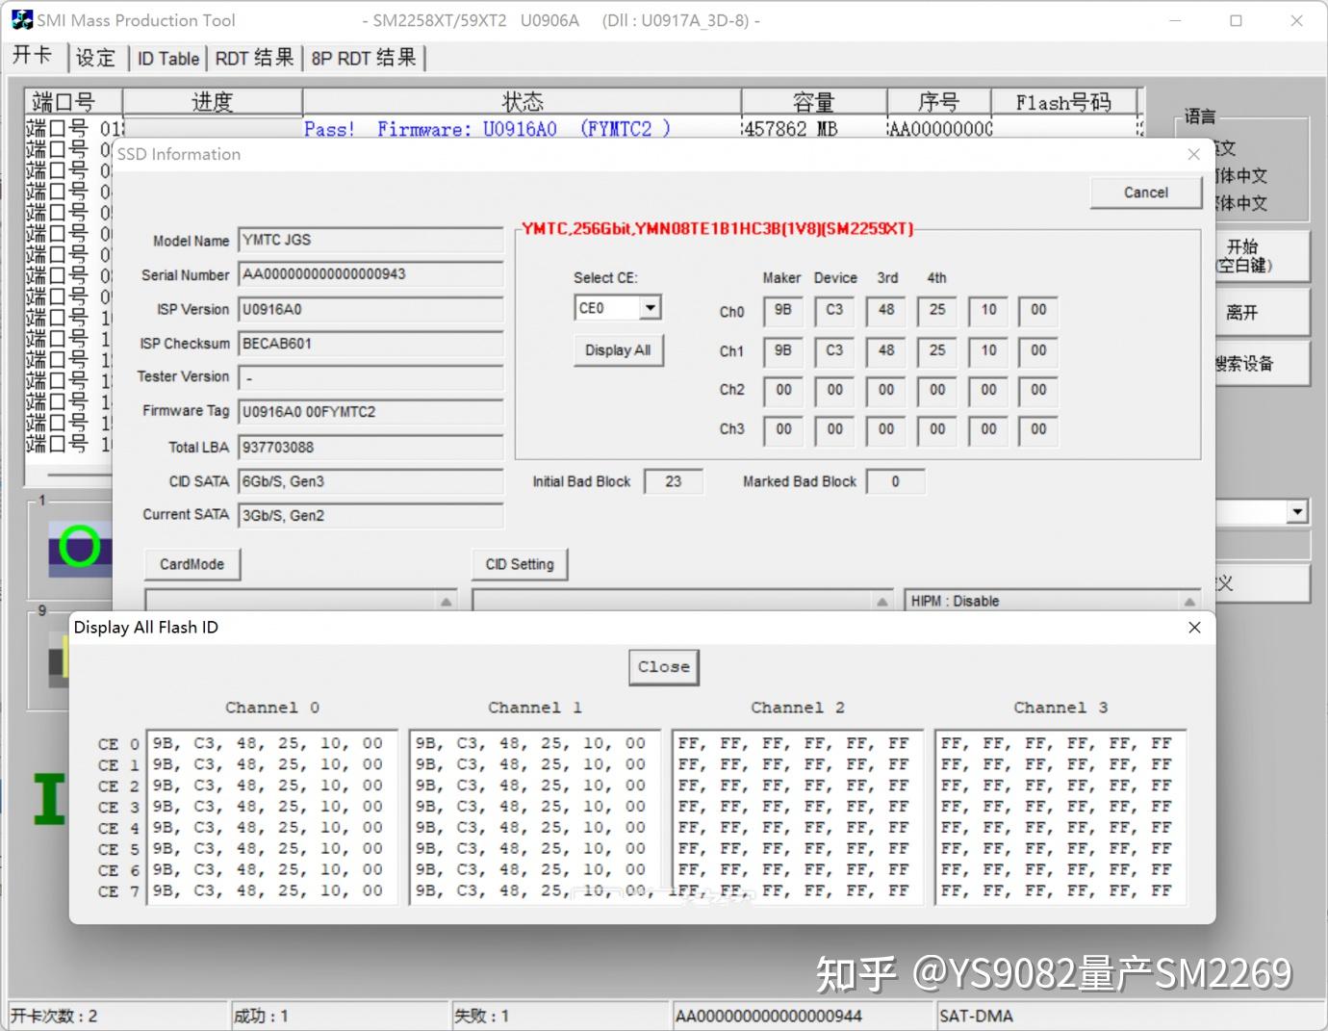Click the Serial Number input field

point(370,274)
